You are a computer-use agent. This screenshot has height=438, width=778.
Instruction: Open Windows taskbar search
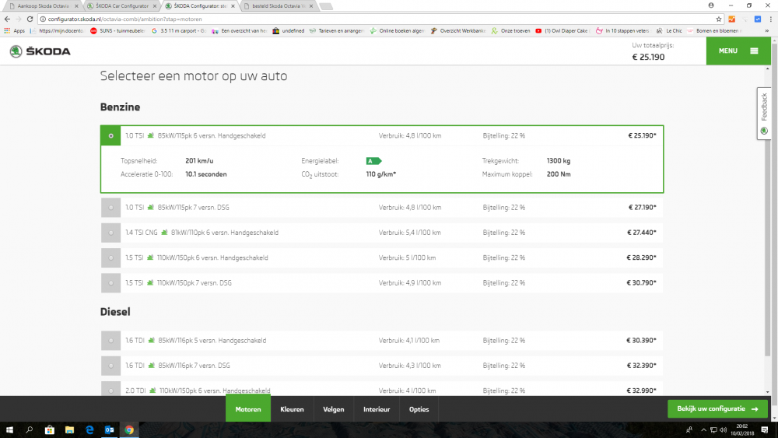(x=30, y=430)
